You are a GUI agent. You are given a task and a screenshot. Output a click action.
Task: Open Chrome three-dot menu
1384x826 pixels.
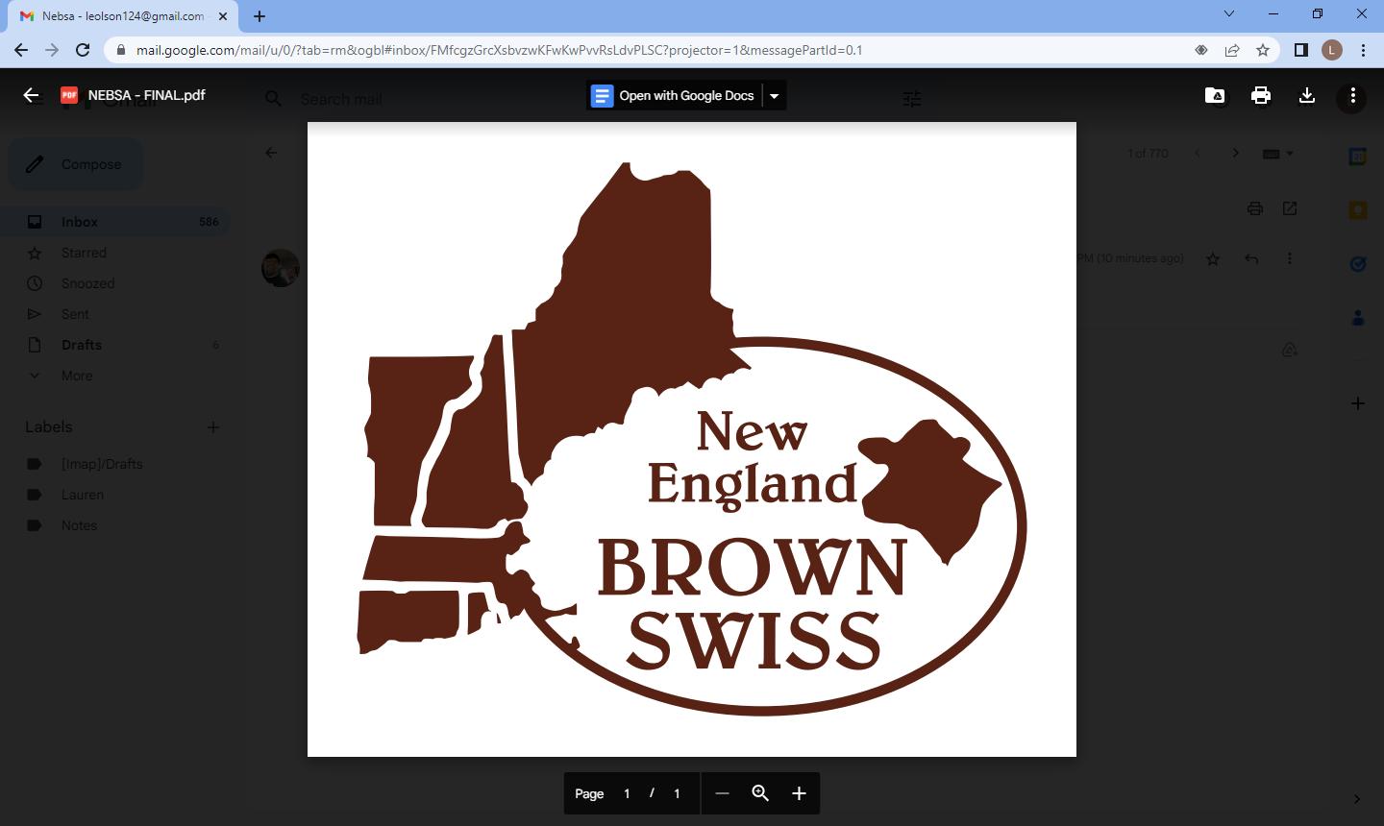click(1363, 50)
